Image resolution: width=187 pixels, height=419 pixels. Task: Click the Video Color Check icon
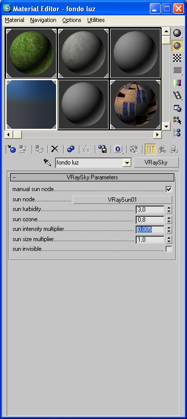[177, 83]
